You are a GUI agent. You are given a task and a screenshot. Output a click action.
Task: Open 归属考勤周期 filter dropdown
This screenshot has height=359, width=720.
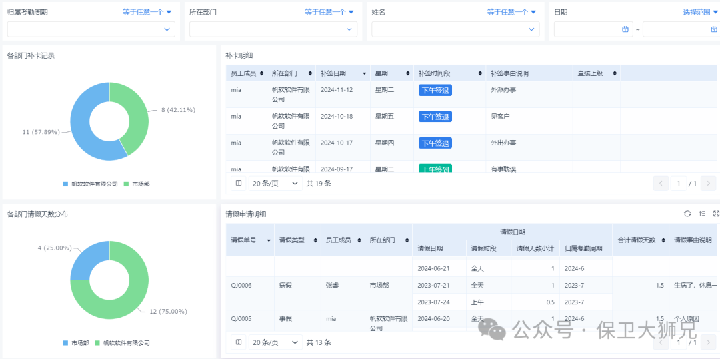(91, 29)
